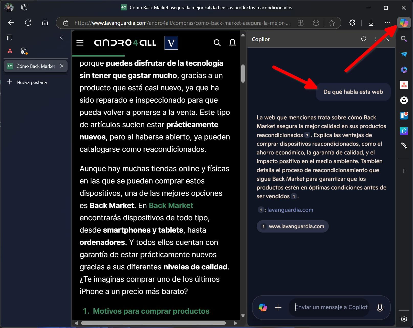Open the round white sidebar app icon
The width and height of the screenshot is (413, 328).
[404, 100]
